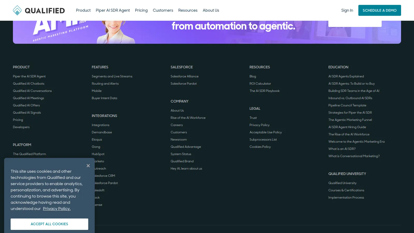Visit the Salesforce Alliance page
The width and height of the screenshot is (414, 233).
point(184,76)
